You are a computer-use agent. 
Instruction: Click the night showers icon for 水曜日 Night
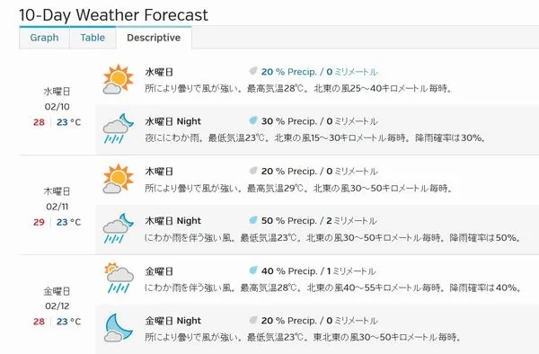tap(118, 128)
